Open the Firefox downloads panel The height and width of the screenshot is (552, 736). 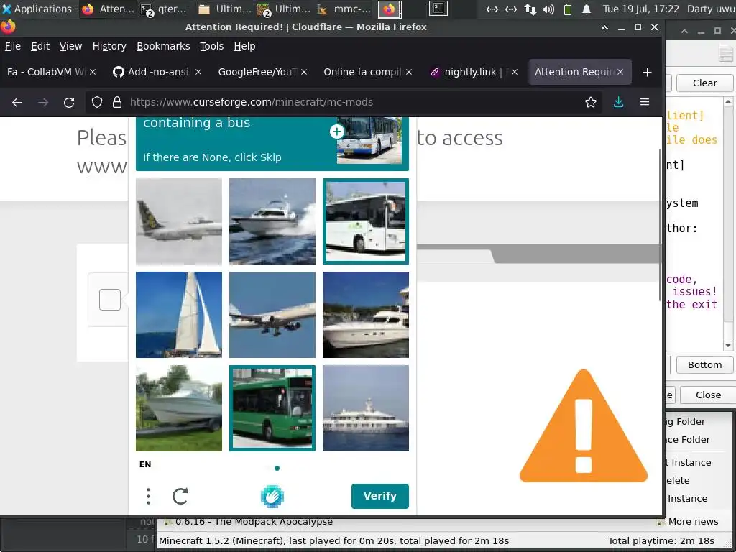pyautogui.click(x=619, y=102)
